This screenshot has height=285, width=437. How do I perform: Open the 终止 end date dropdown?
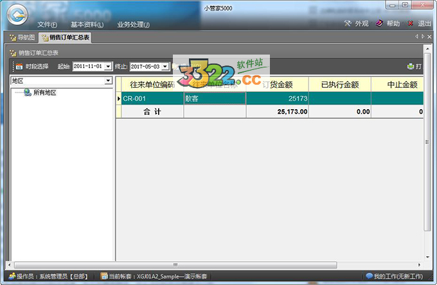(x=166, y=66)
